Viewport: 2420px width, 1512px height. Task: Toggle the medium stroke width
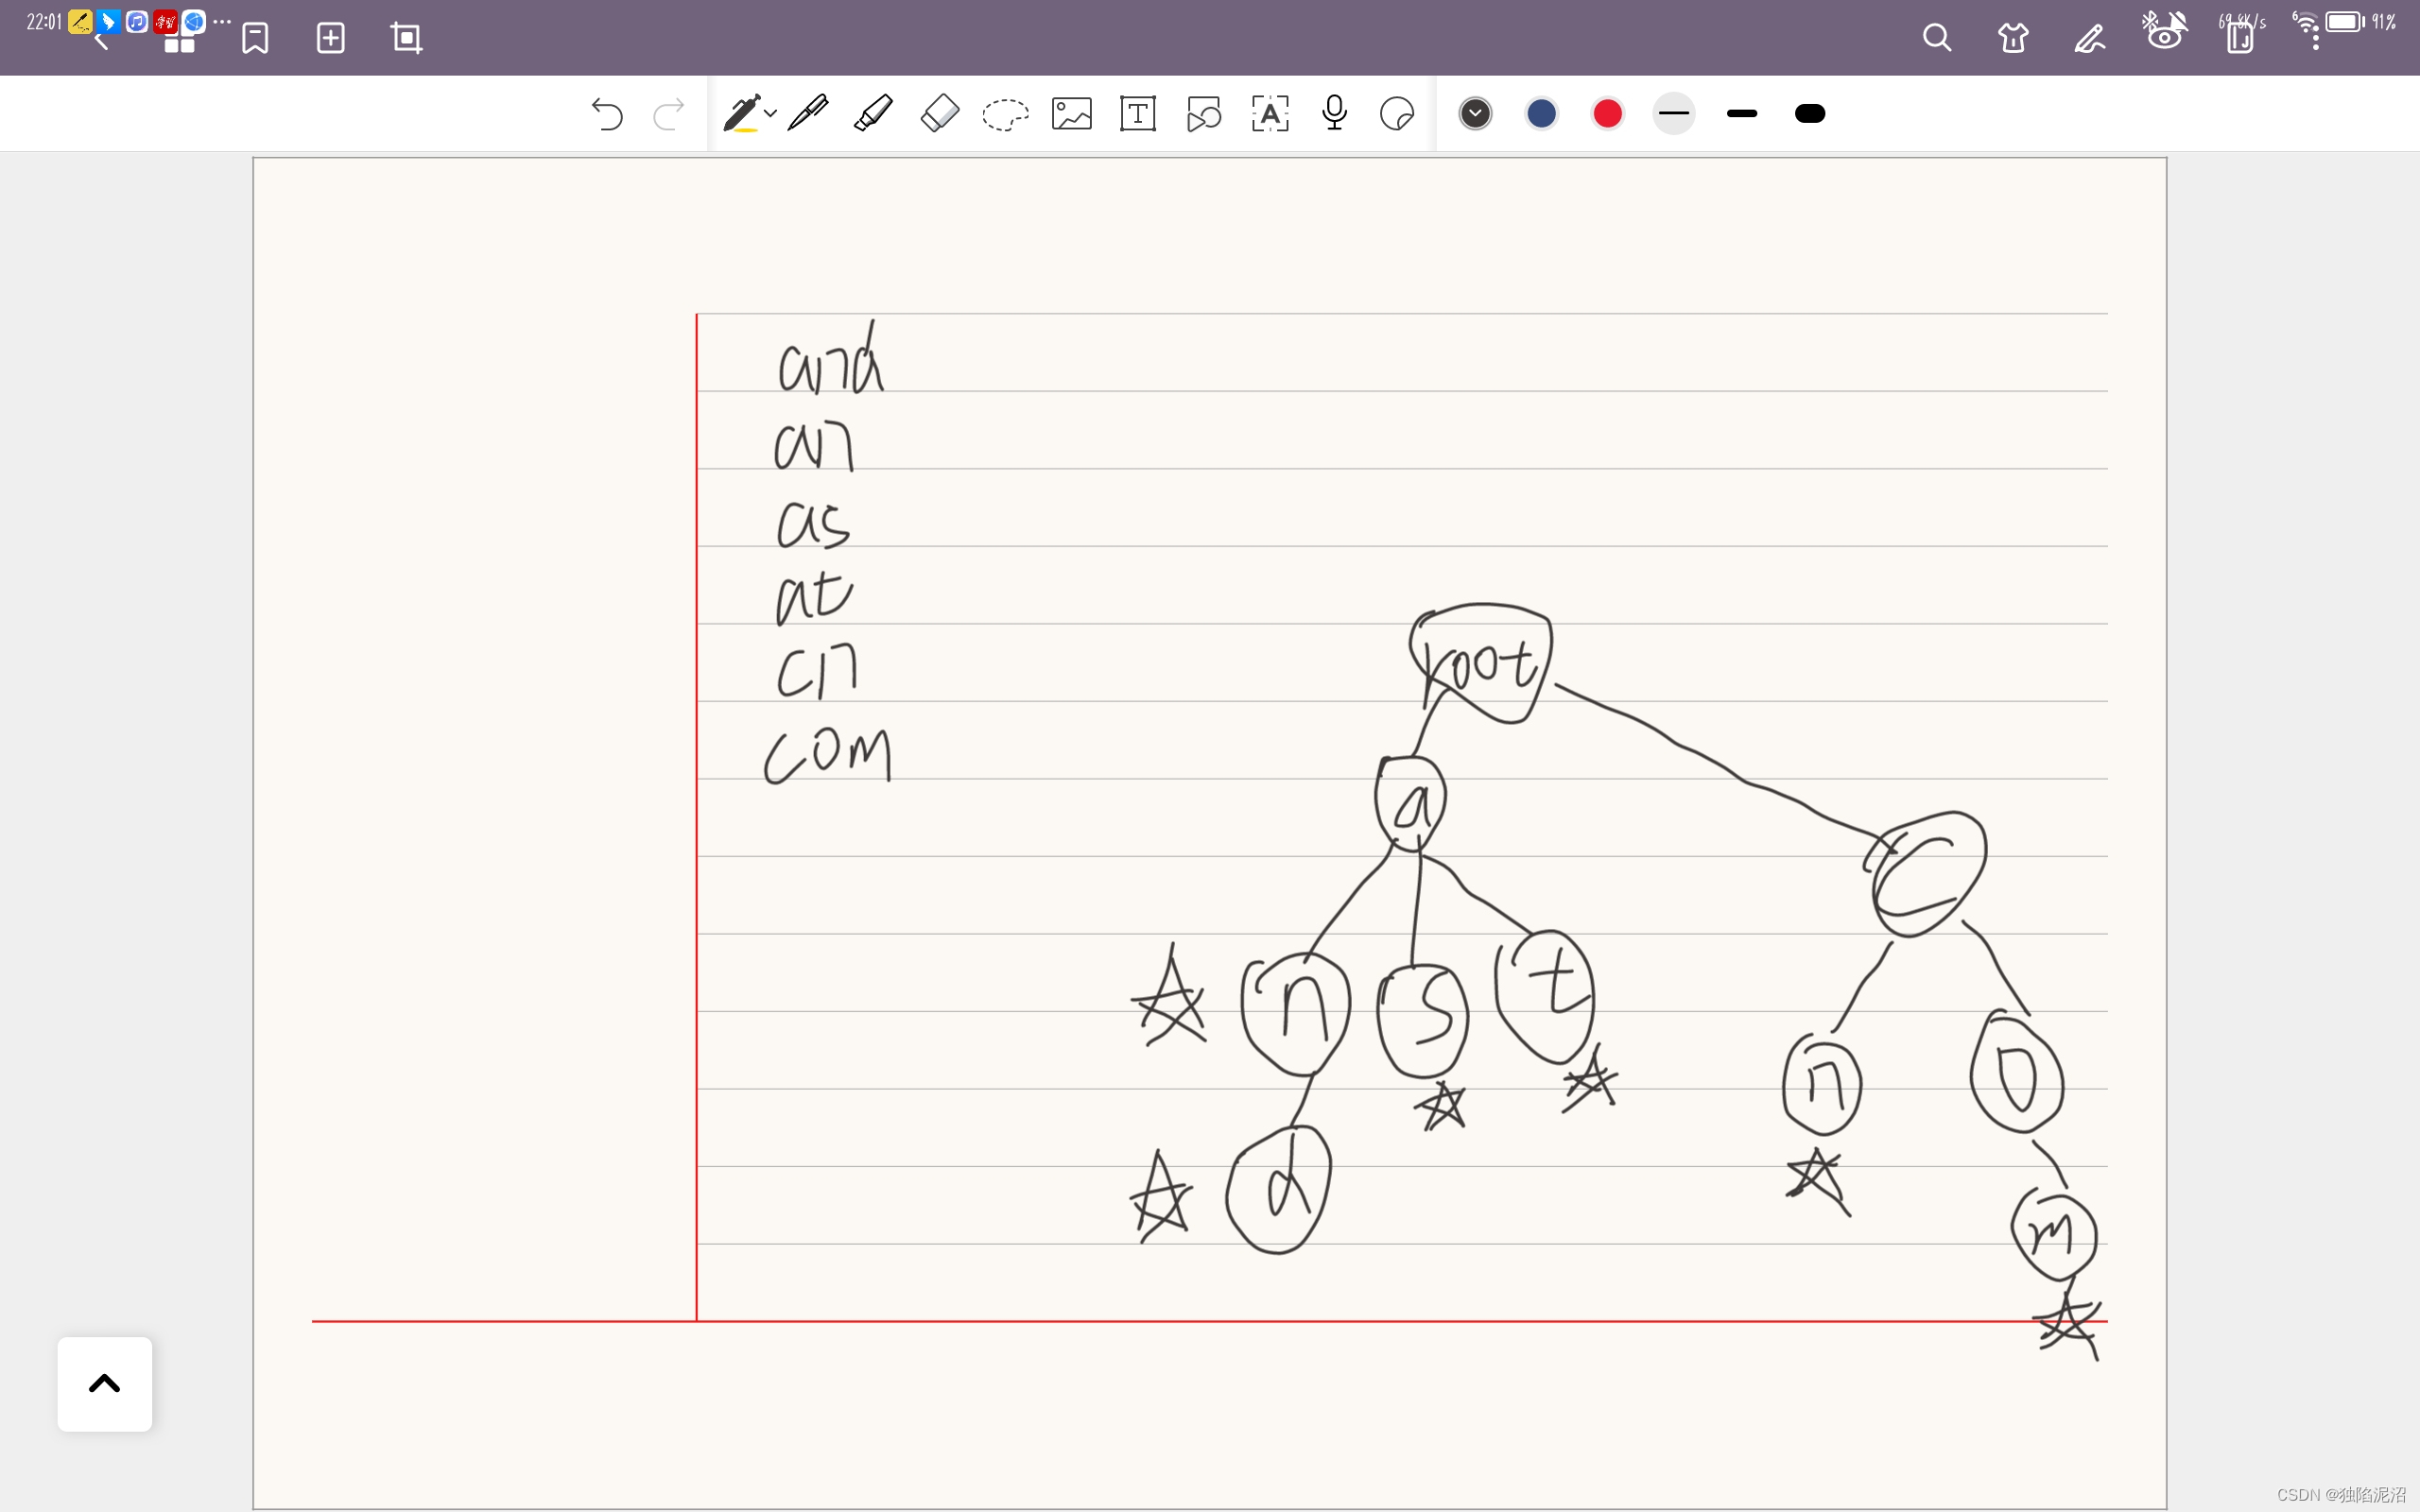point(1742,114)
